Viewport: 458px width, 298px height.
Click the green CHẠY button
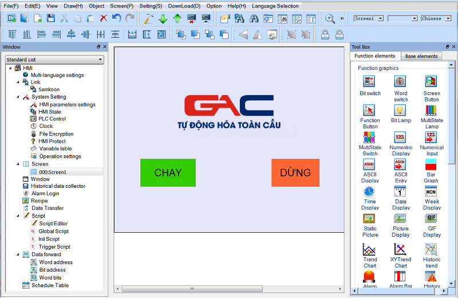(x=168, y=172)
